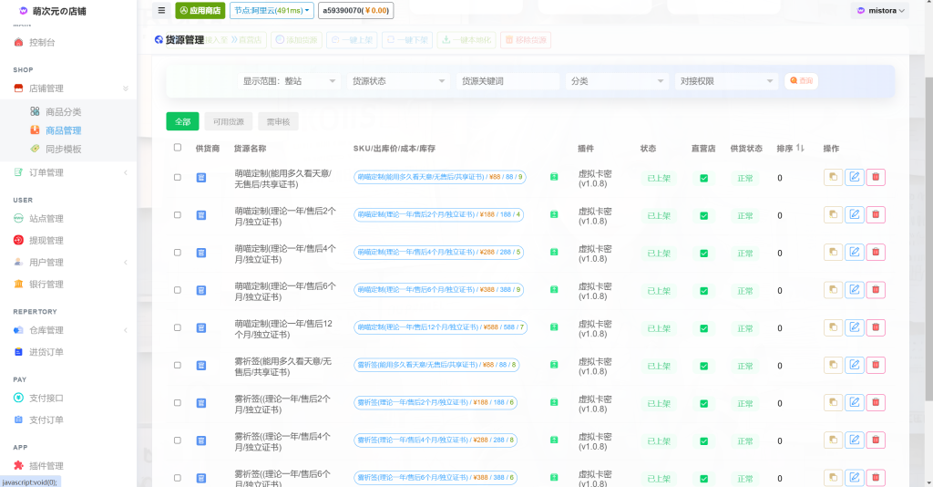Open the 分类 dropdown

click(617, 81)
